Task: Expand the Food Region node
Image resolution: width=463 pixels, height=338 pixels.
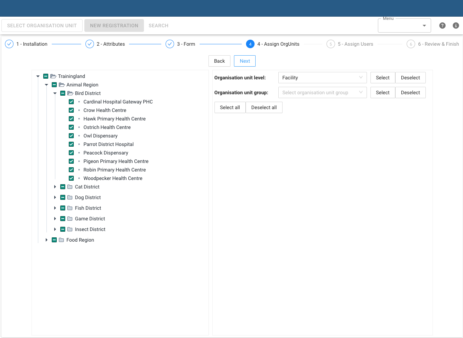Action: click(46, 240)
